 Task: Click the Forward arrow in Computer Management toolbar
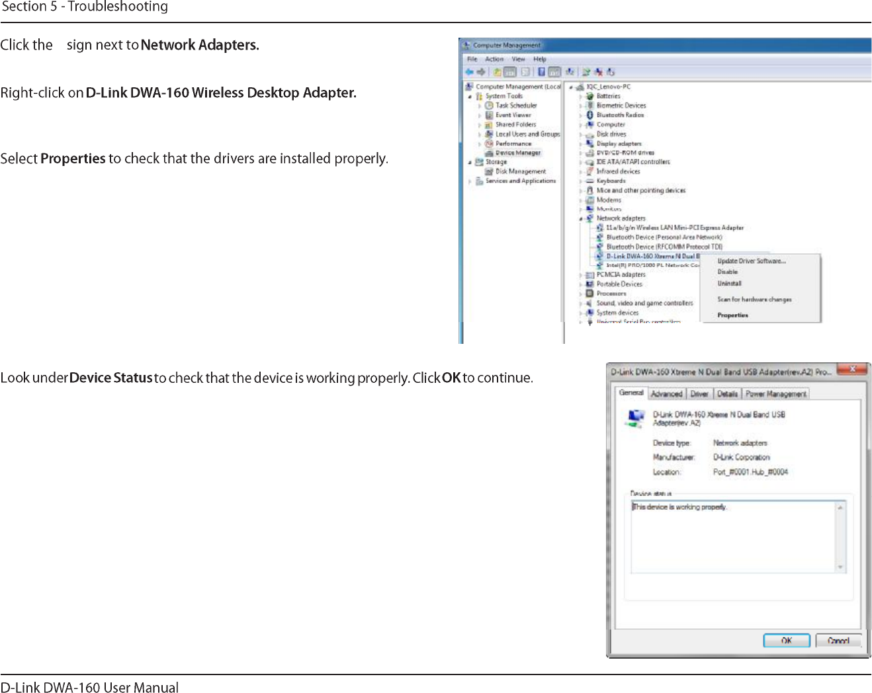(x=481, y=72)
